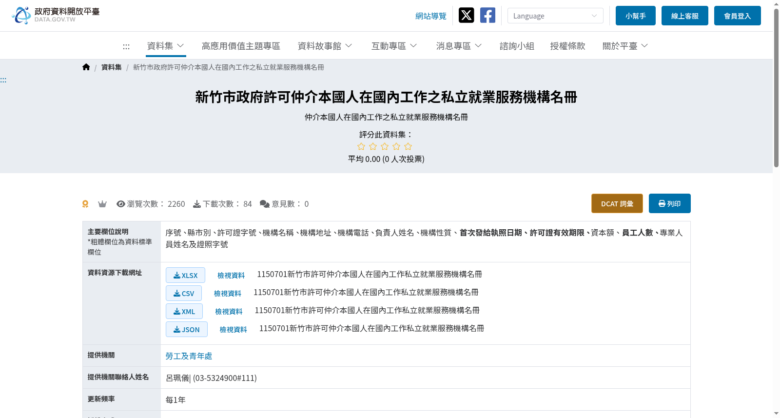This screenshot has height=418, width=780.
Task: Click the 主要欄位說明 row label
Action: coord(108,232)
